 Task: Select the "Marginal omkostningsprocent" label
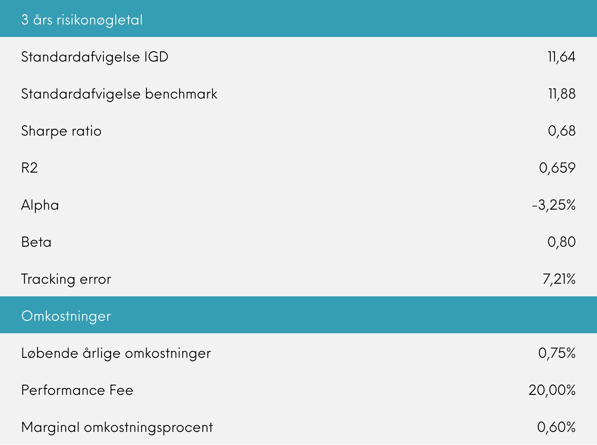[117, 427]
